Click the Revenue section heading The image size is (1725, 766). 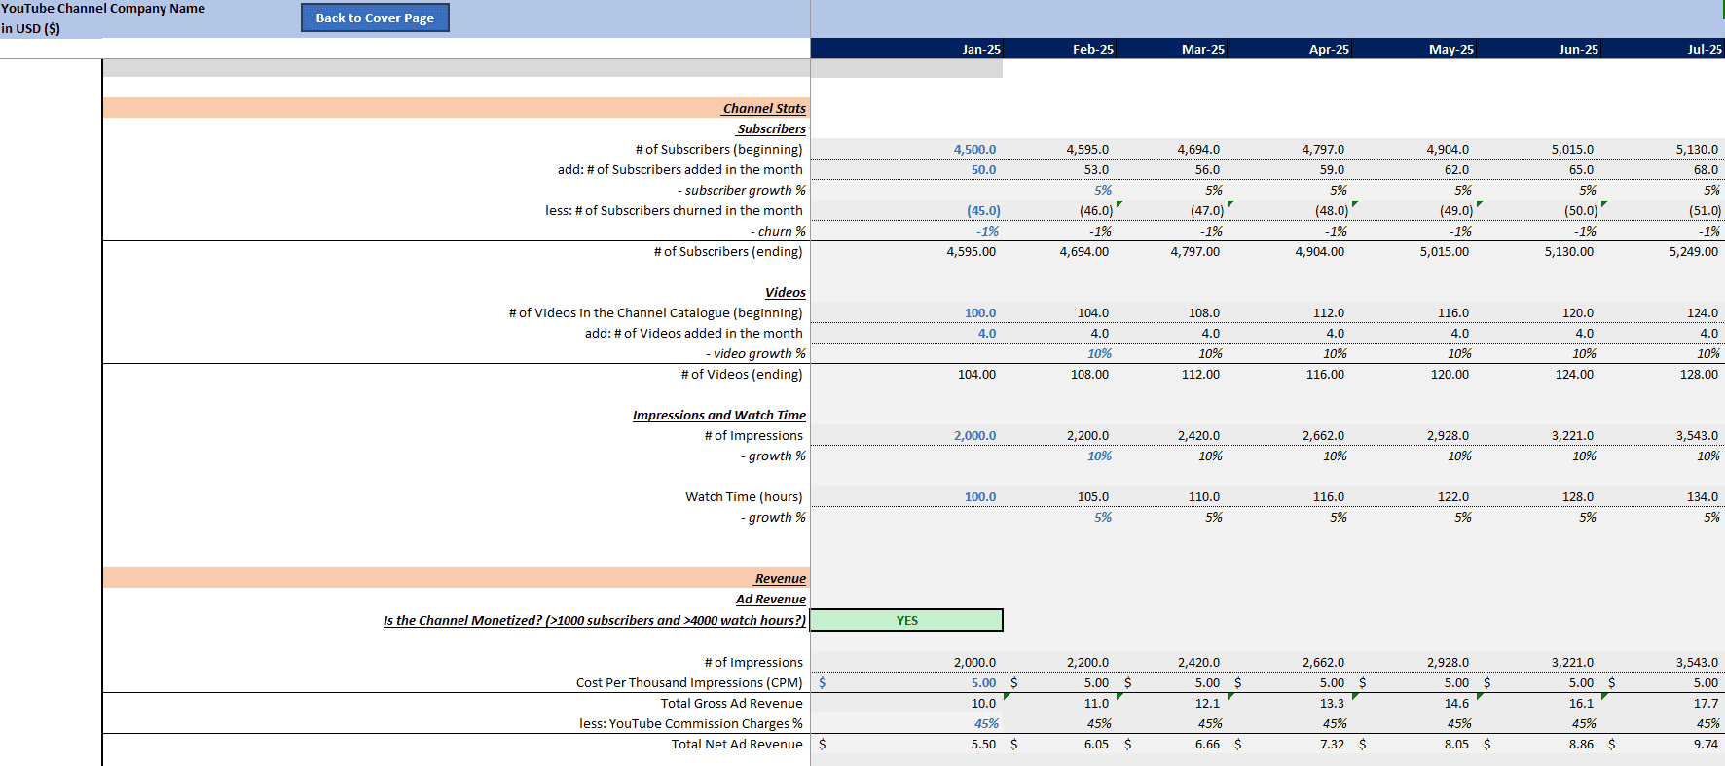[780, 578]
